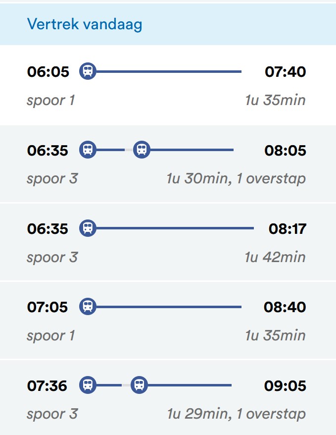The image size is (336, 435).
Task: Click first train icon of the 07:36 trip
Action: (88, 385)
